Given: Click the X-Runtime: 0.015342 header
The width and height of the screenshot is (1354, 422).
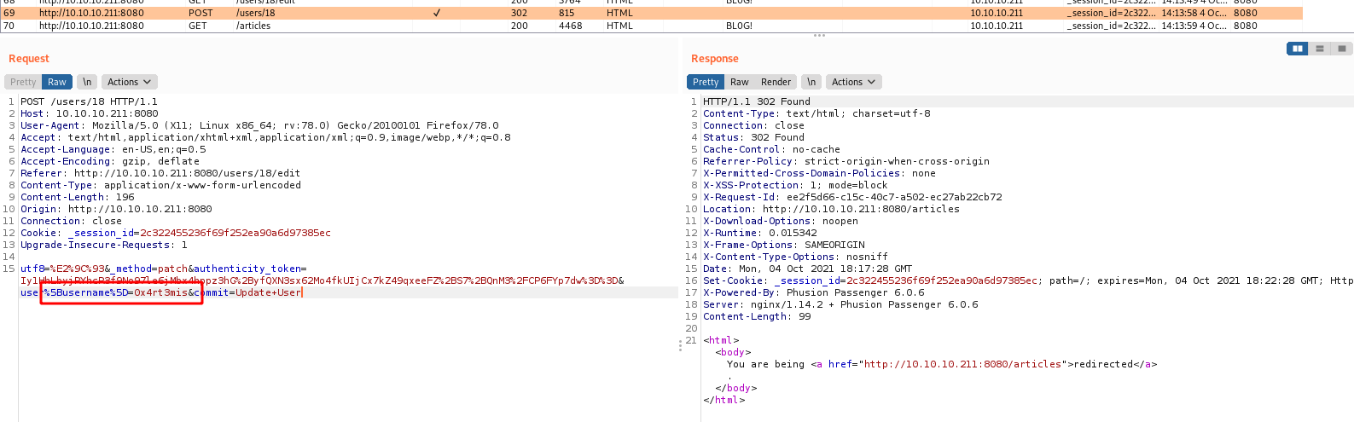Looking at the screenshot, I should pyautogui.click(x=760, y=233).
